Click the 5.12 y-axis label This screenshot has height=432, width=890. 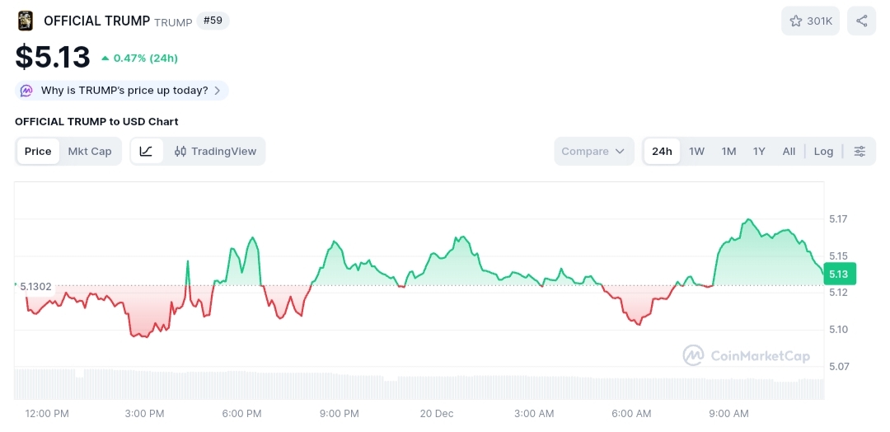click(x=838, y=293)
